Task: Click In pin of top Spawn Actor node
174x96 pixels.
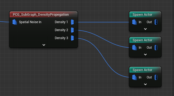Action: [134, 22]
